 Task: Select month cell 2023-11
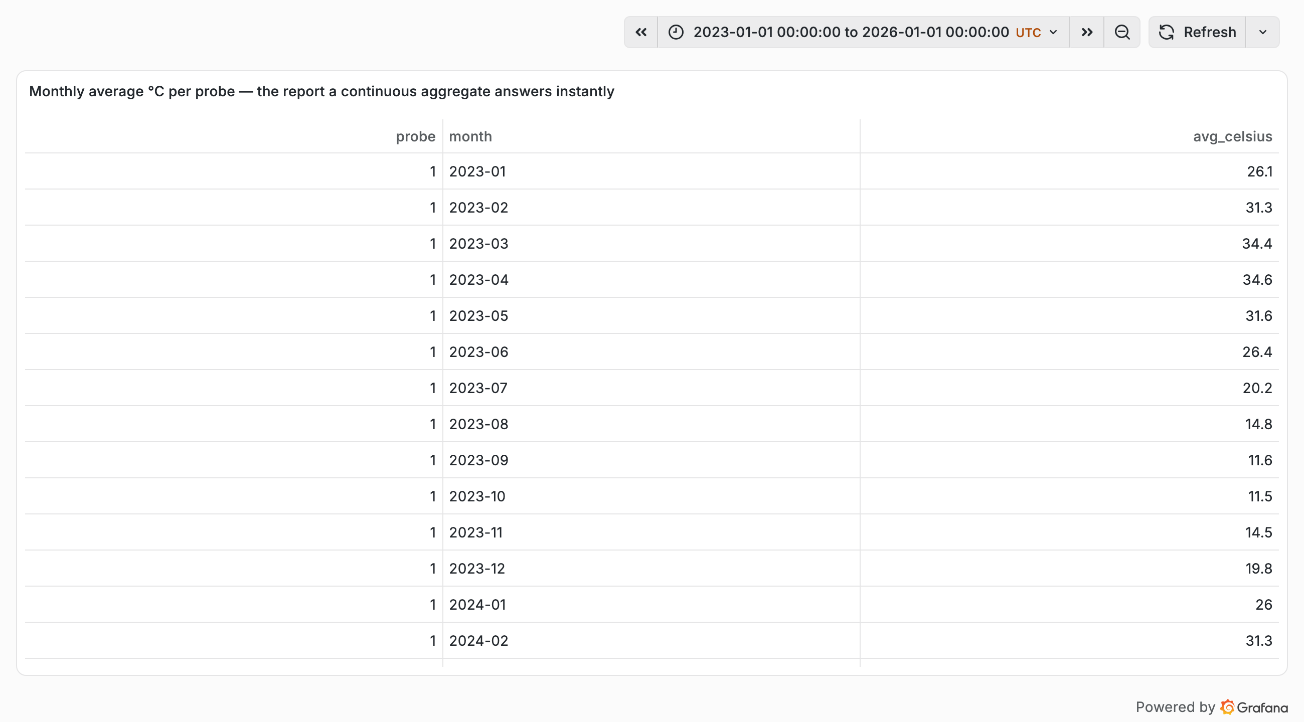coord(476,533)
